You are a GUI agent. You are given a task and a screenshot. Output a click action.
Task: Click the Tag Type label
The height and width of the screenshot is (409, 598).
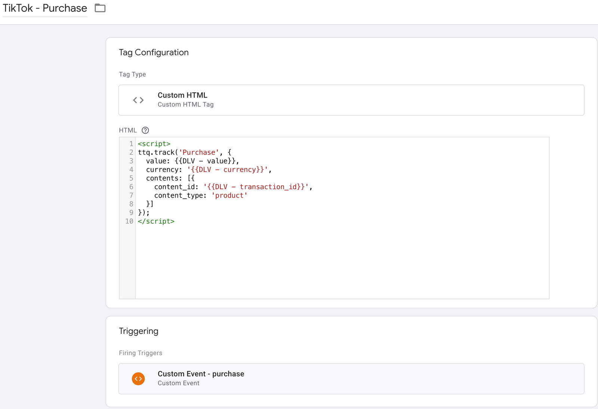tap(132, 74)
